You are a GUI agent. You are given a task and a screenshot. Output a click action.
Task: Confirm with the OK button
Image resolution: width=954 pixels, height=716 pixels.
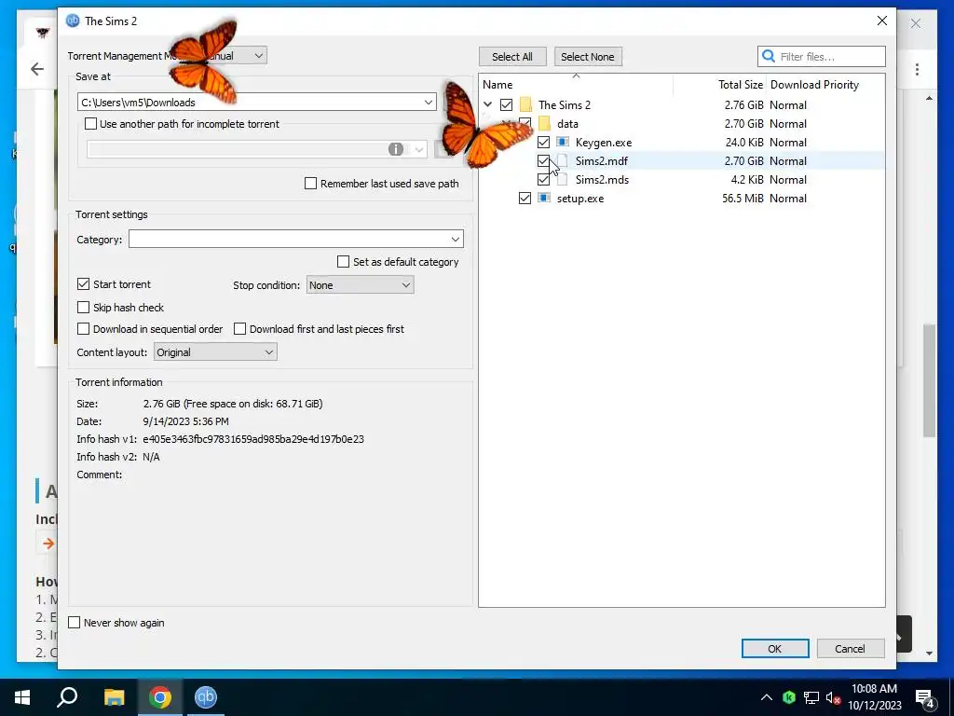775,649
